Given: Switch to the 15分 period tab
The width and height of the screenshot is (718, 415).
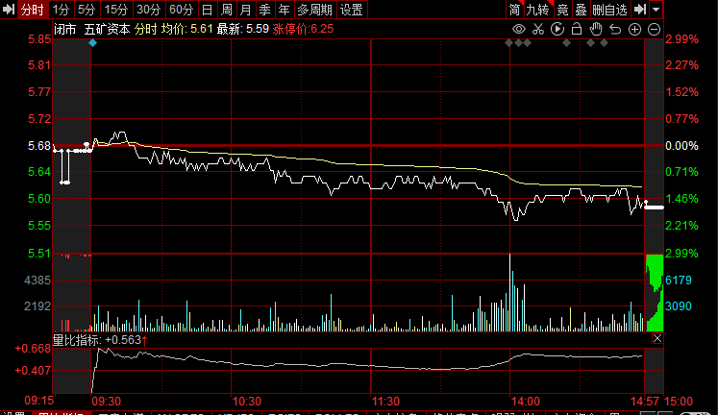Looking at the screenshot, I should pyautogui.click(x=116, y=10).
